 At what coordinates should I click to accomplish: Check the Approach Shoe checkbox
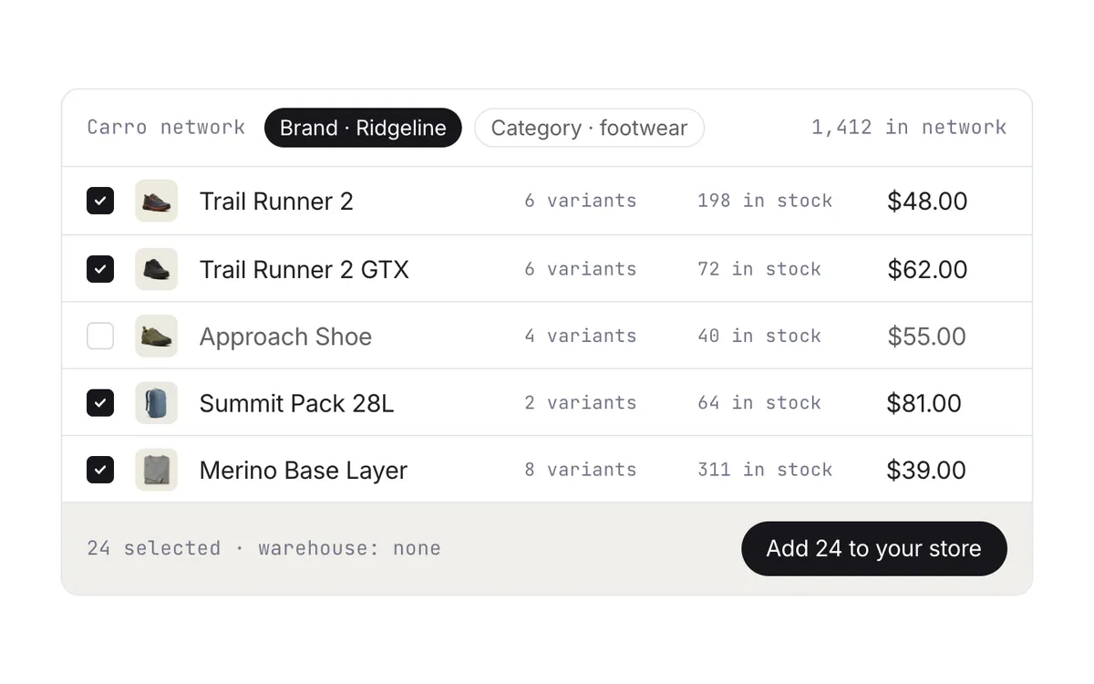coord(100,336)
